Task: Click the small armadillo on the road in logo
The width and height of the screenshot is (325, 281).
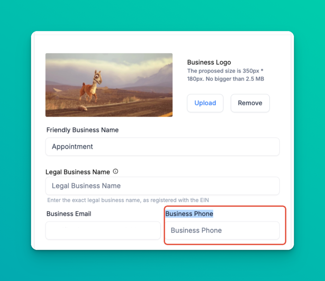Action: coord(83,108)
